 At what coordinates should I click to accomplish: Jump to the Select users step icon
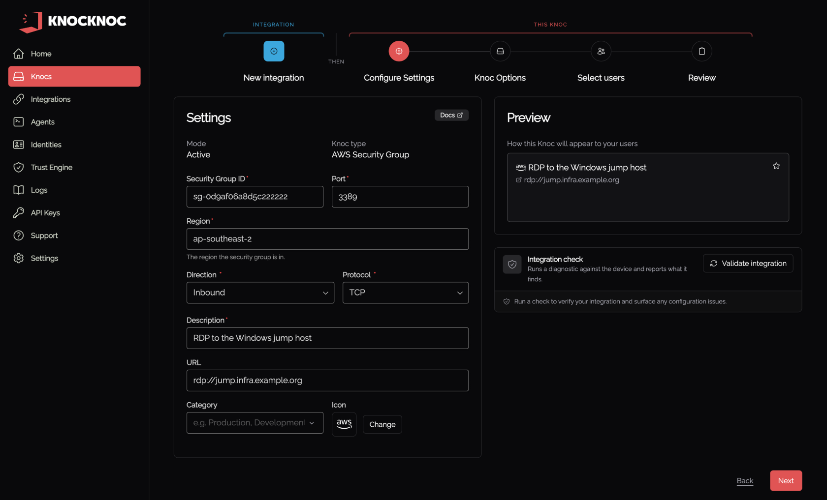[x=601, y=51]
